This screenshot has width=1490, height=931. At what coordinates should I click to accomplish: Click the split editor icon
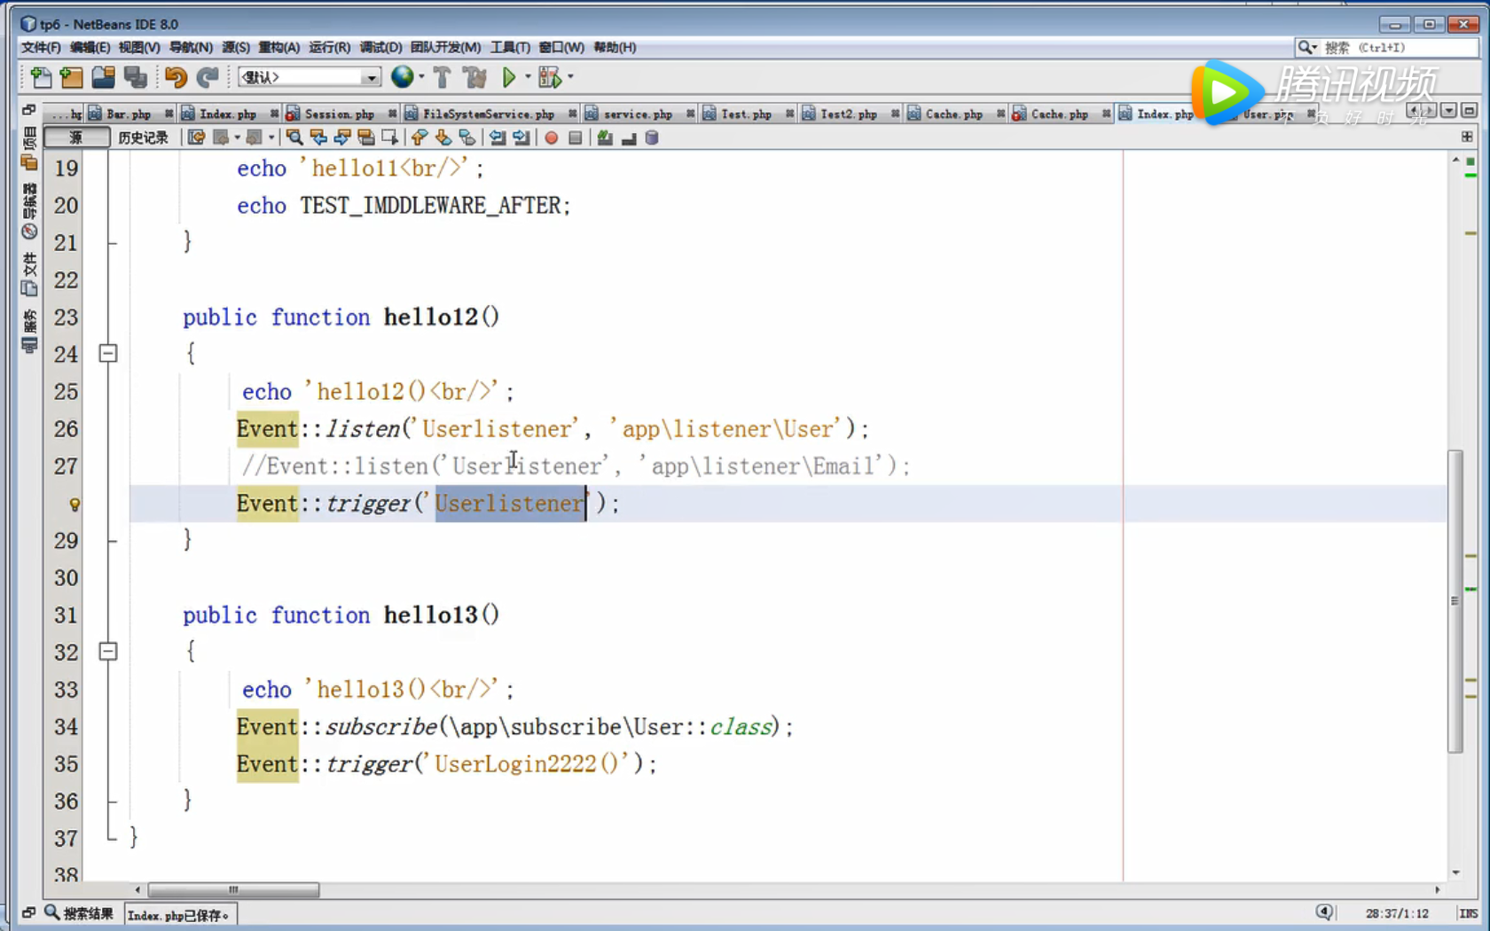(1467, 137)
